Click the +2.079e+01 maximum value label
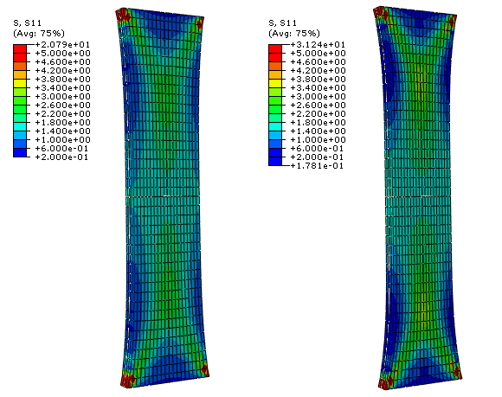 (x=62, y=44)
